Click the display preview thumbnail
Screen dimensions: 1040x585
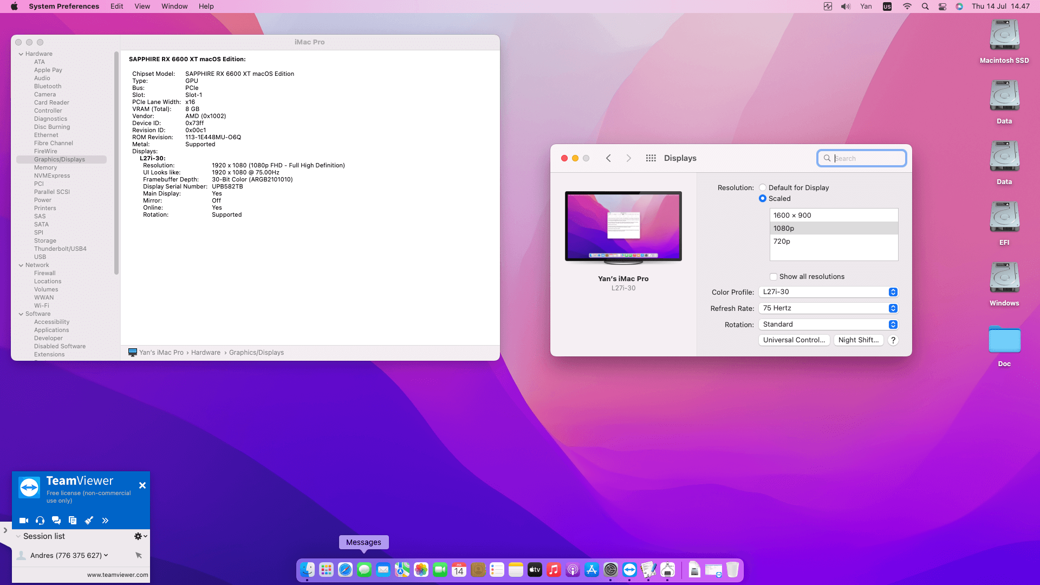623,227
